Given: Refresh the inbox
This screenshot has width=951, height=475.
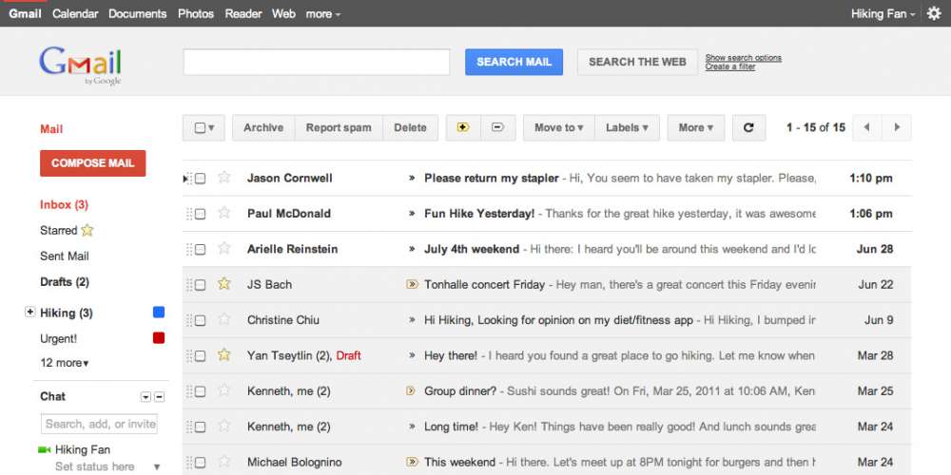Looking at the screenshot, I should click(748, 128).
